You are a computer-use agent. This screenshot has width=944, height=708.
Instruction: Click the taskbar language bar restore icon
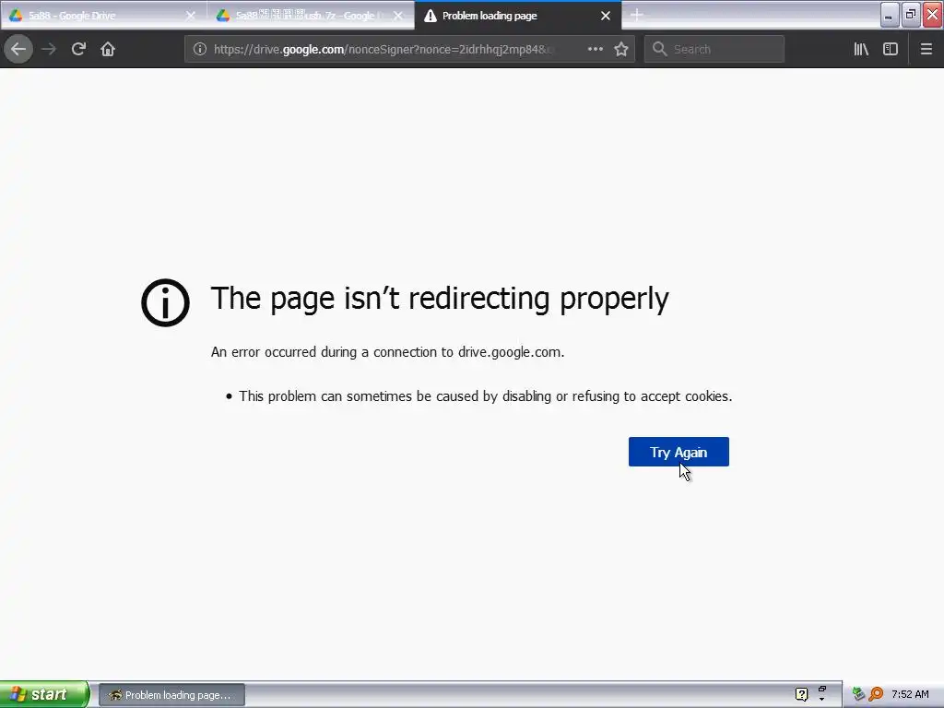[x=821, y=689]
